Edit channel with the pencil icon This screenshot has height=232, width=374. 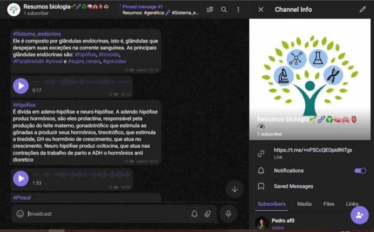[x=363, y=9]
